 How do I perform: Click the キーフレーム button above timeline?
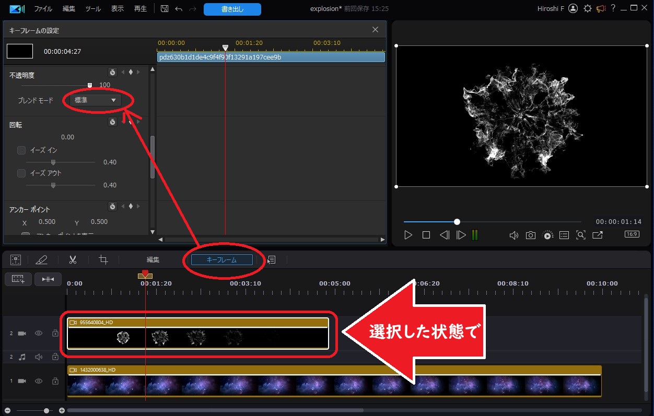(222, 259)
